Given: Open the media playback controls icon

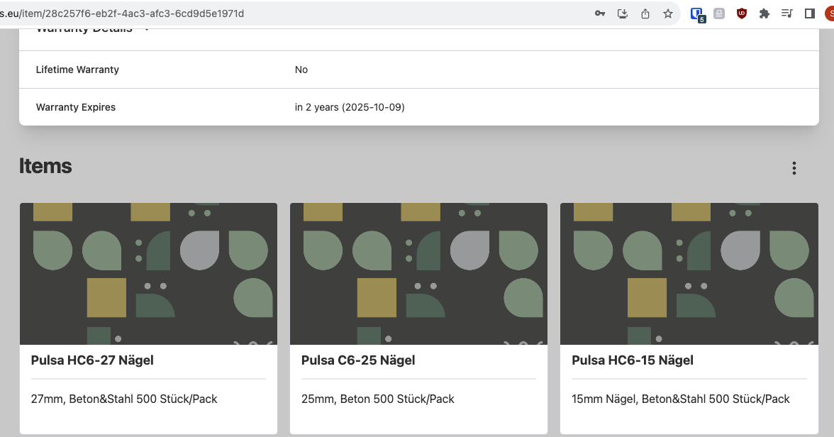Looking at the screenshot, I should [x=787, y=13].
